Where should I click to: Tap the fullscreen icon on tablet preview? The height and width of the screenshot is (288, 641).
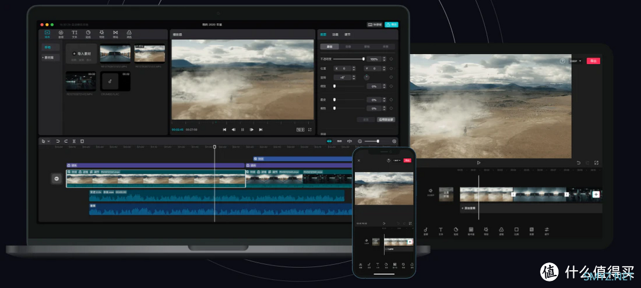pyautogui.click(x=596, y=162)
